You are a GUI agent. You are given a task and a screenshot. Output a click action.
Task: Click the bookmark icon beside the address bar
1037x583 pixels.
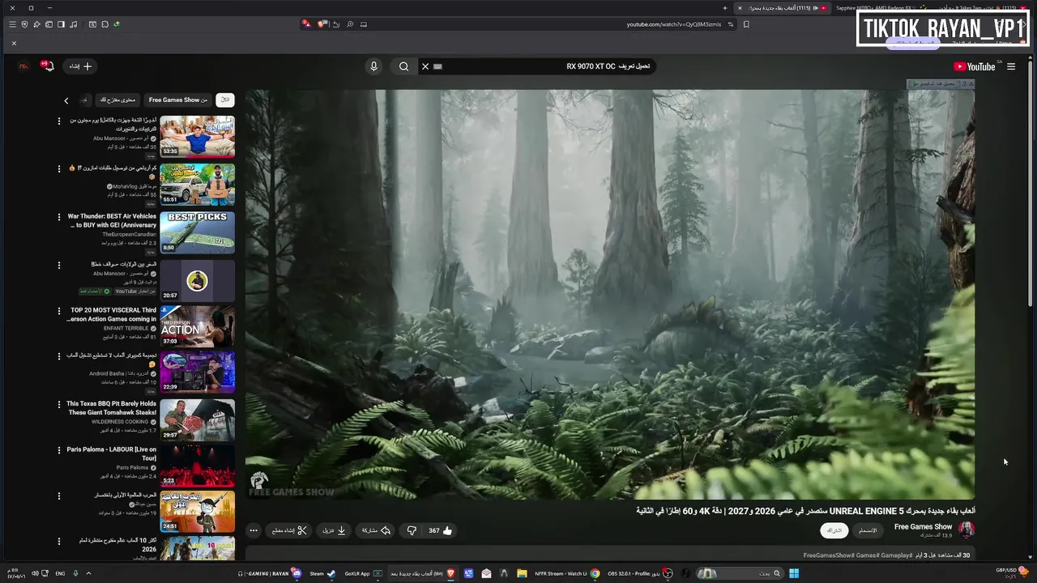coord(746,24)
